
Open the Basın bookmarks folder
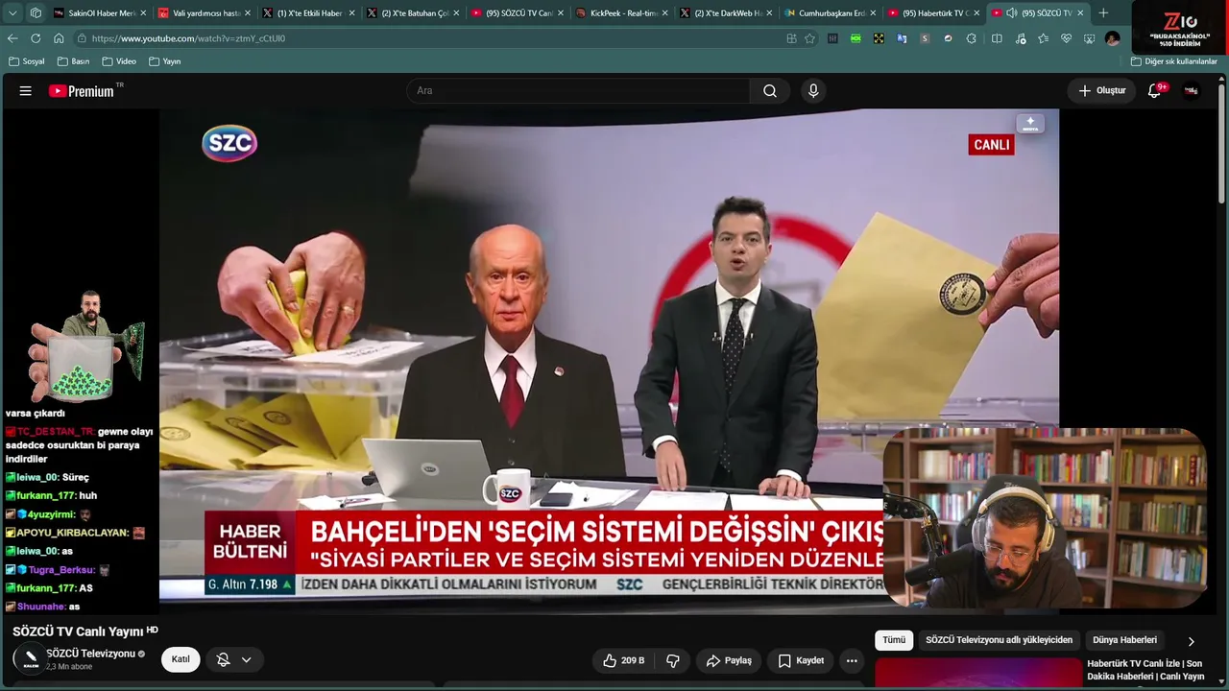(x=73, y=61)
